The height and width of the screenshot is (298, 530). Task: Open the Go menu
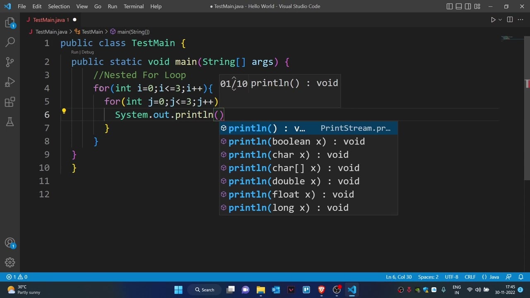pyautogui.click(x=98, y=6)
